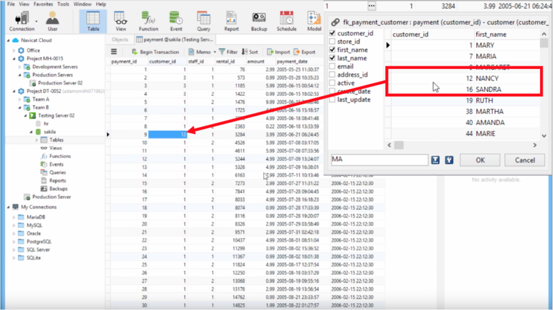The height and width of the screenshot is (310, 553).
Task: Uncheck the first_name checkbox
Action: click(332, 50)
